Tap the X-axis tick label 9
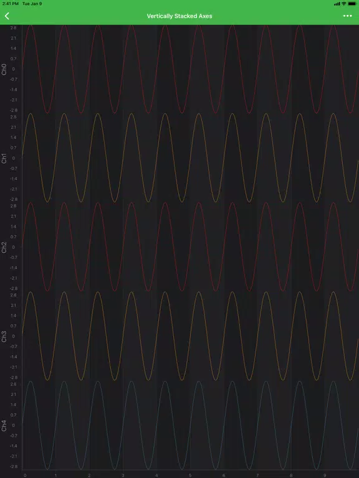Image resolution: width=359 pixels, height=478 pixels. click(325, 476)
